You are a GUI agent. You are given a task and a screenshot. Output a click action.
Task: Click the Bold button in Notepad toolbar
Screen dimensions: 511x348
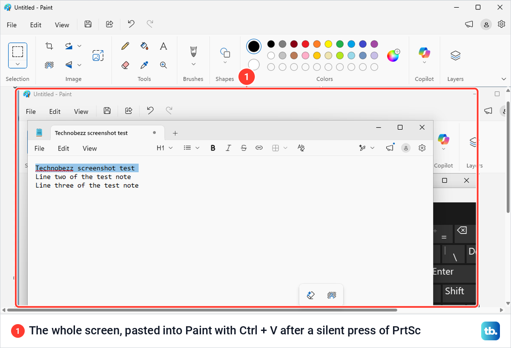coord(213,148)
